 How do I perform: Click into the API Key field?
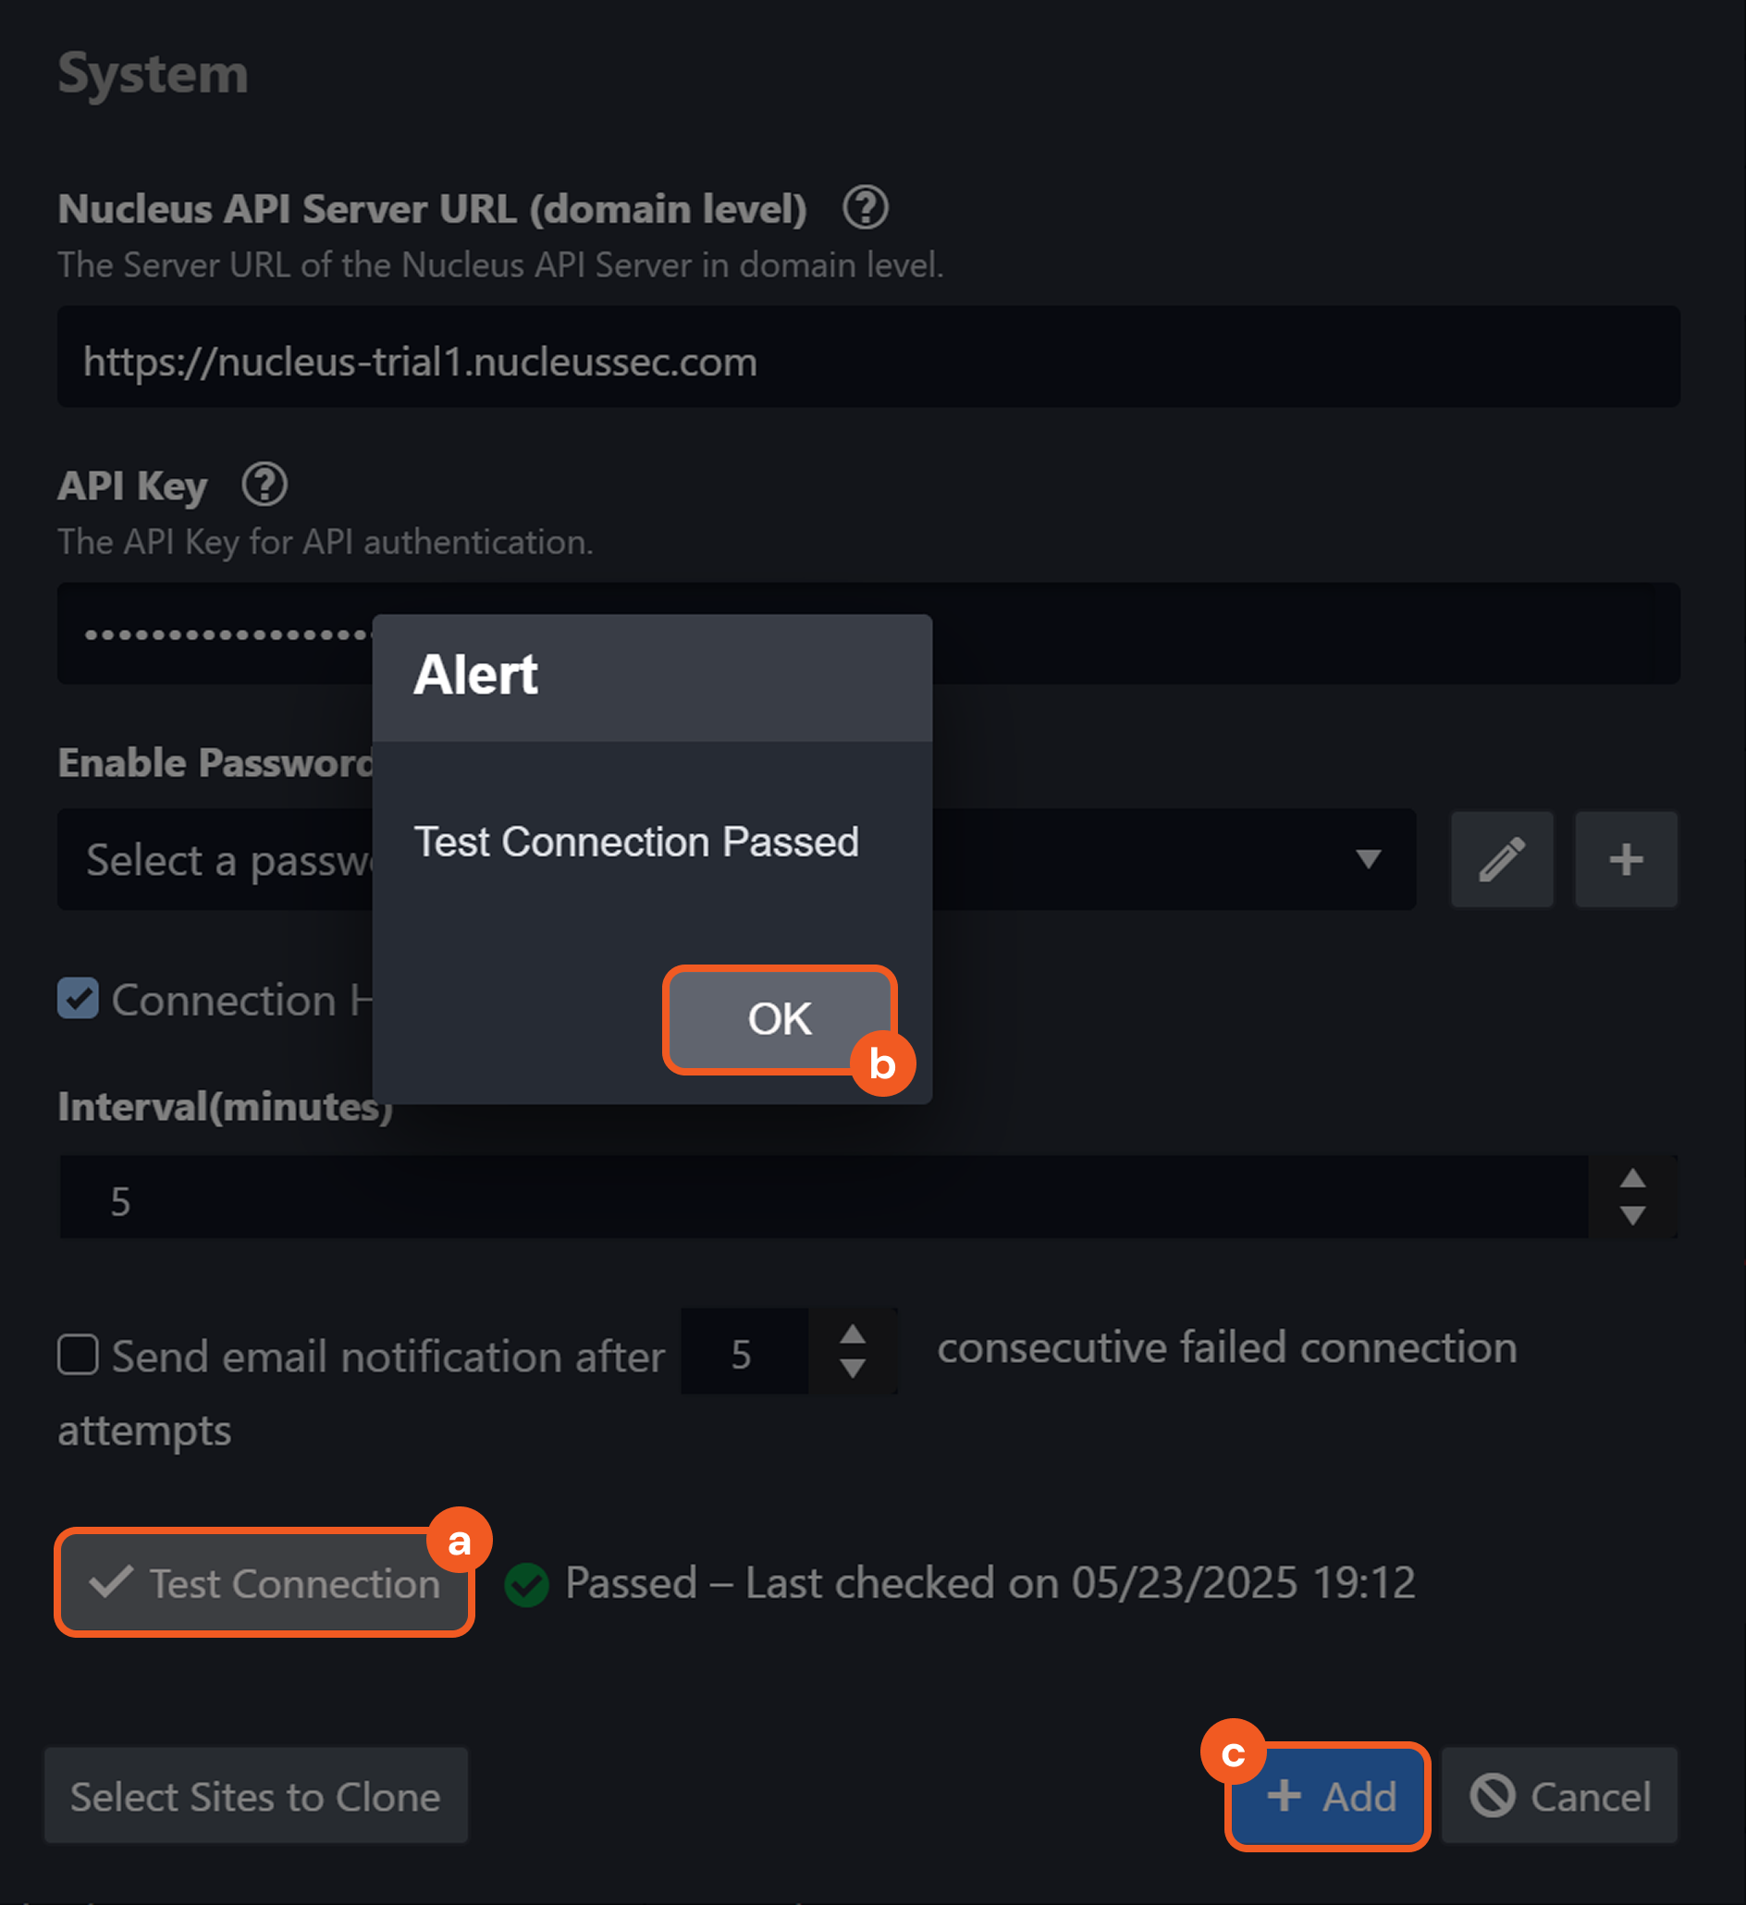point(1304,633)
